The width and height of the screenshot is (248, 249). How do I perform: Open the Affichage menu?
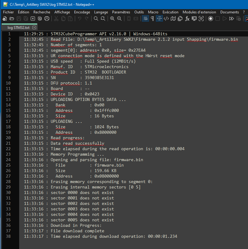point(62,12)
